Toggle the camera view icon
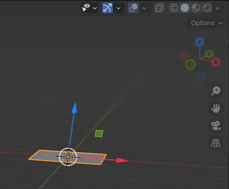Viewport: 229px width, 189px height. pos(216,126)
